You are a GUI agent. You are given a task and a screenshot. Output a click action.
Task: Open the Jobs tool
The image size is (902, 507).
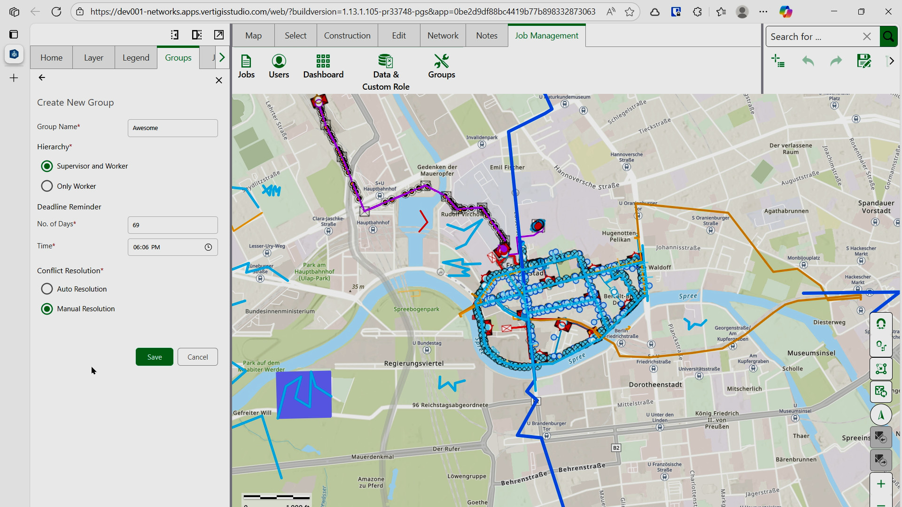tap(246, 66)
